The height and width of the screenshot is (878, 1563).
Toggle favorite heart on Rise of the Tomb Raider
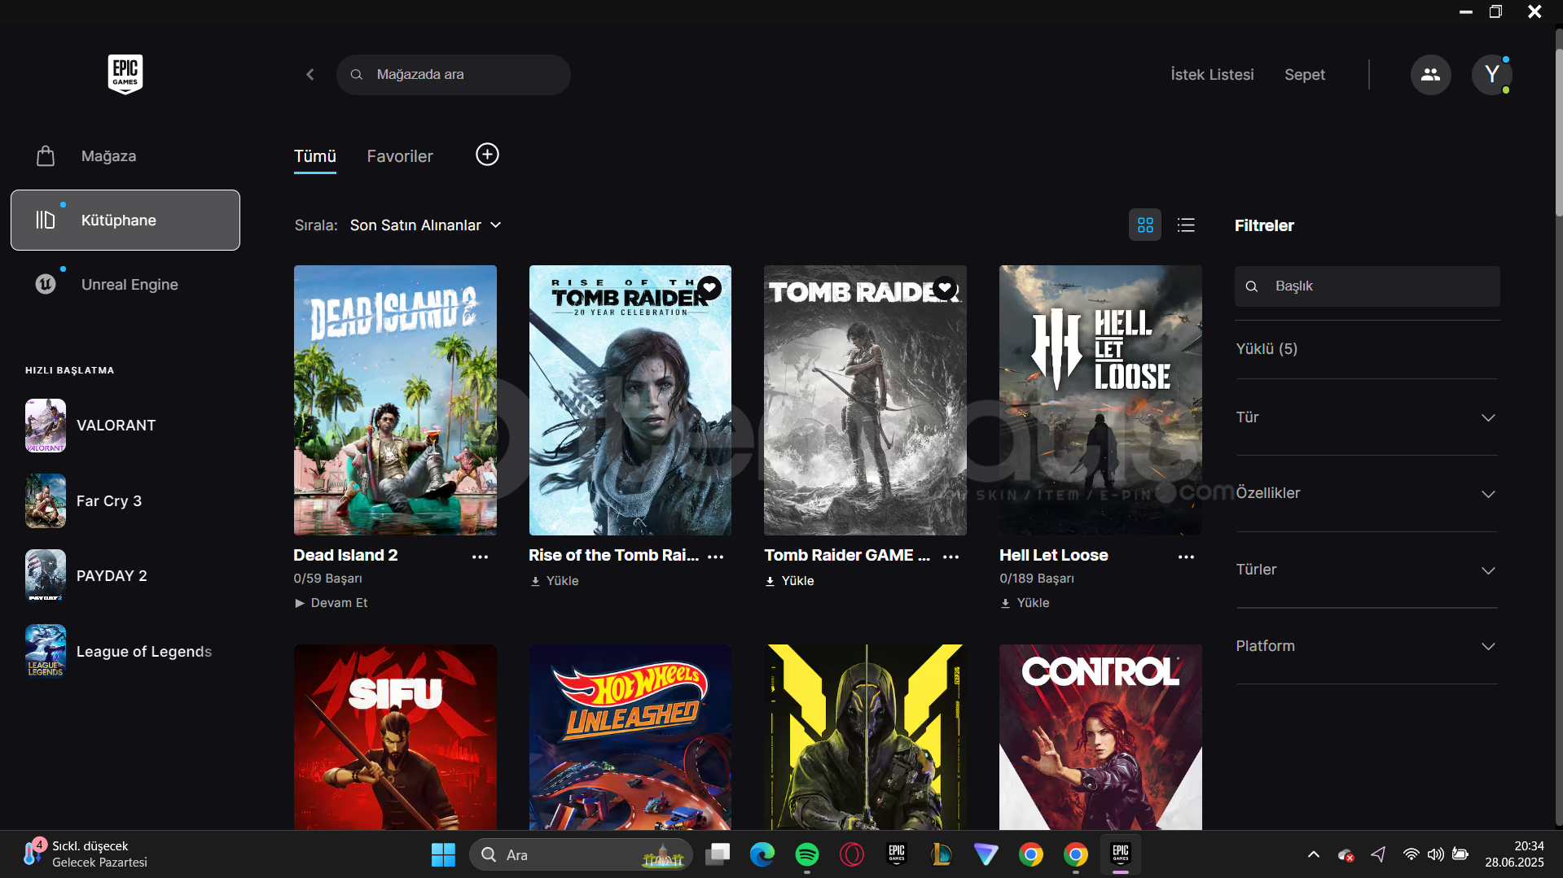[x=709, y=287]
